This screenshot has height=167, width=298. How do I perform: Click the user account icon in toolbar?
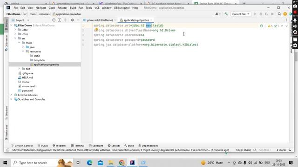[x=217, y=14]
